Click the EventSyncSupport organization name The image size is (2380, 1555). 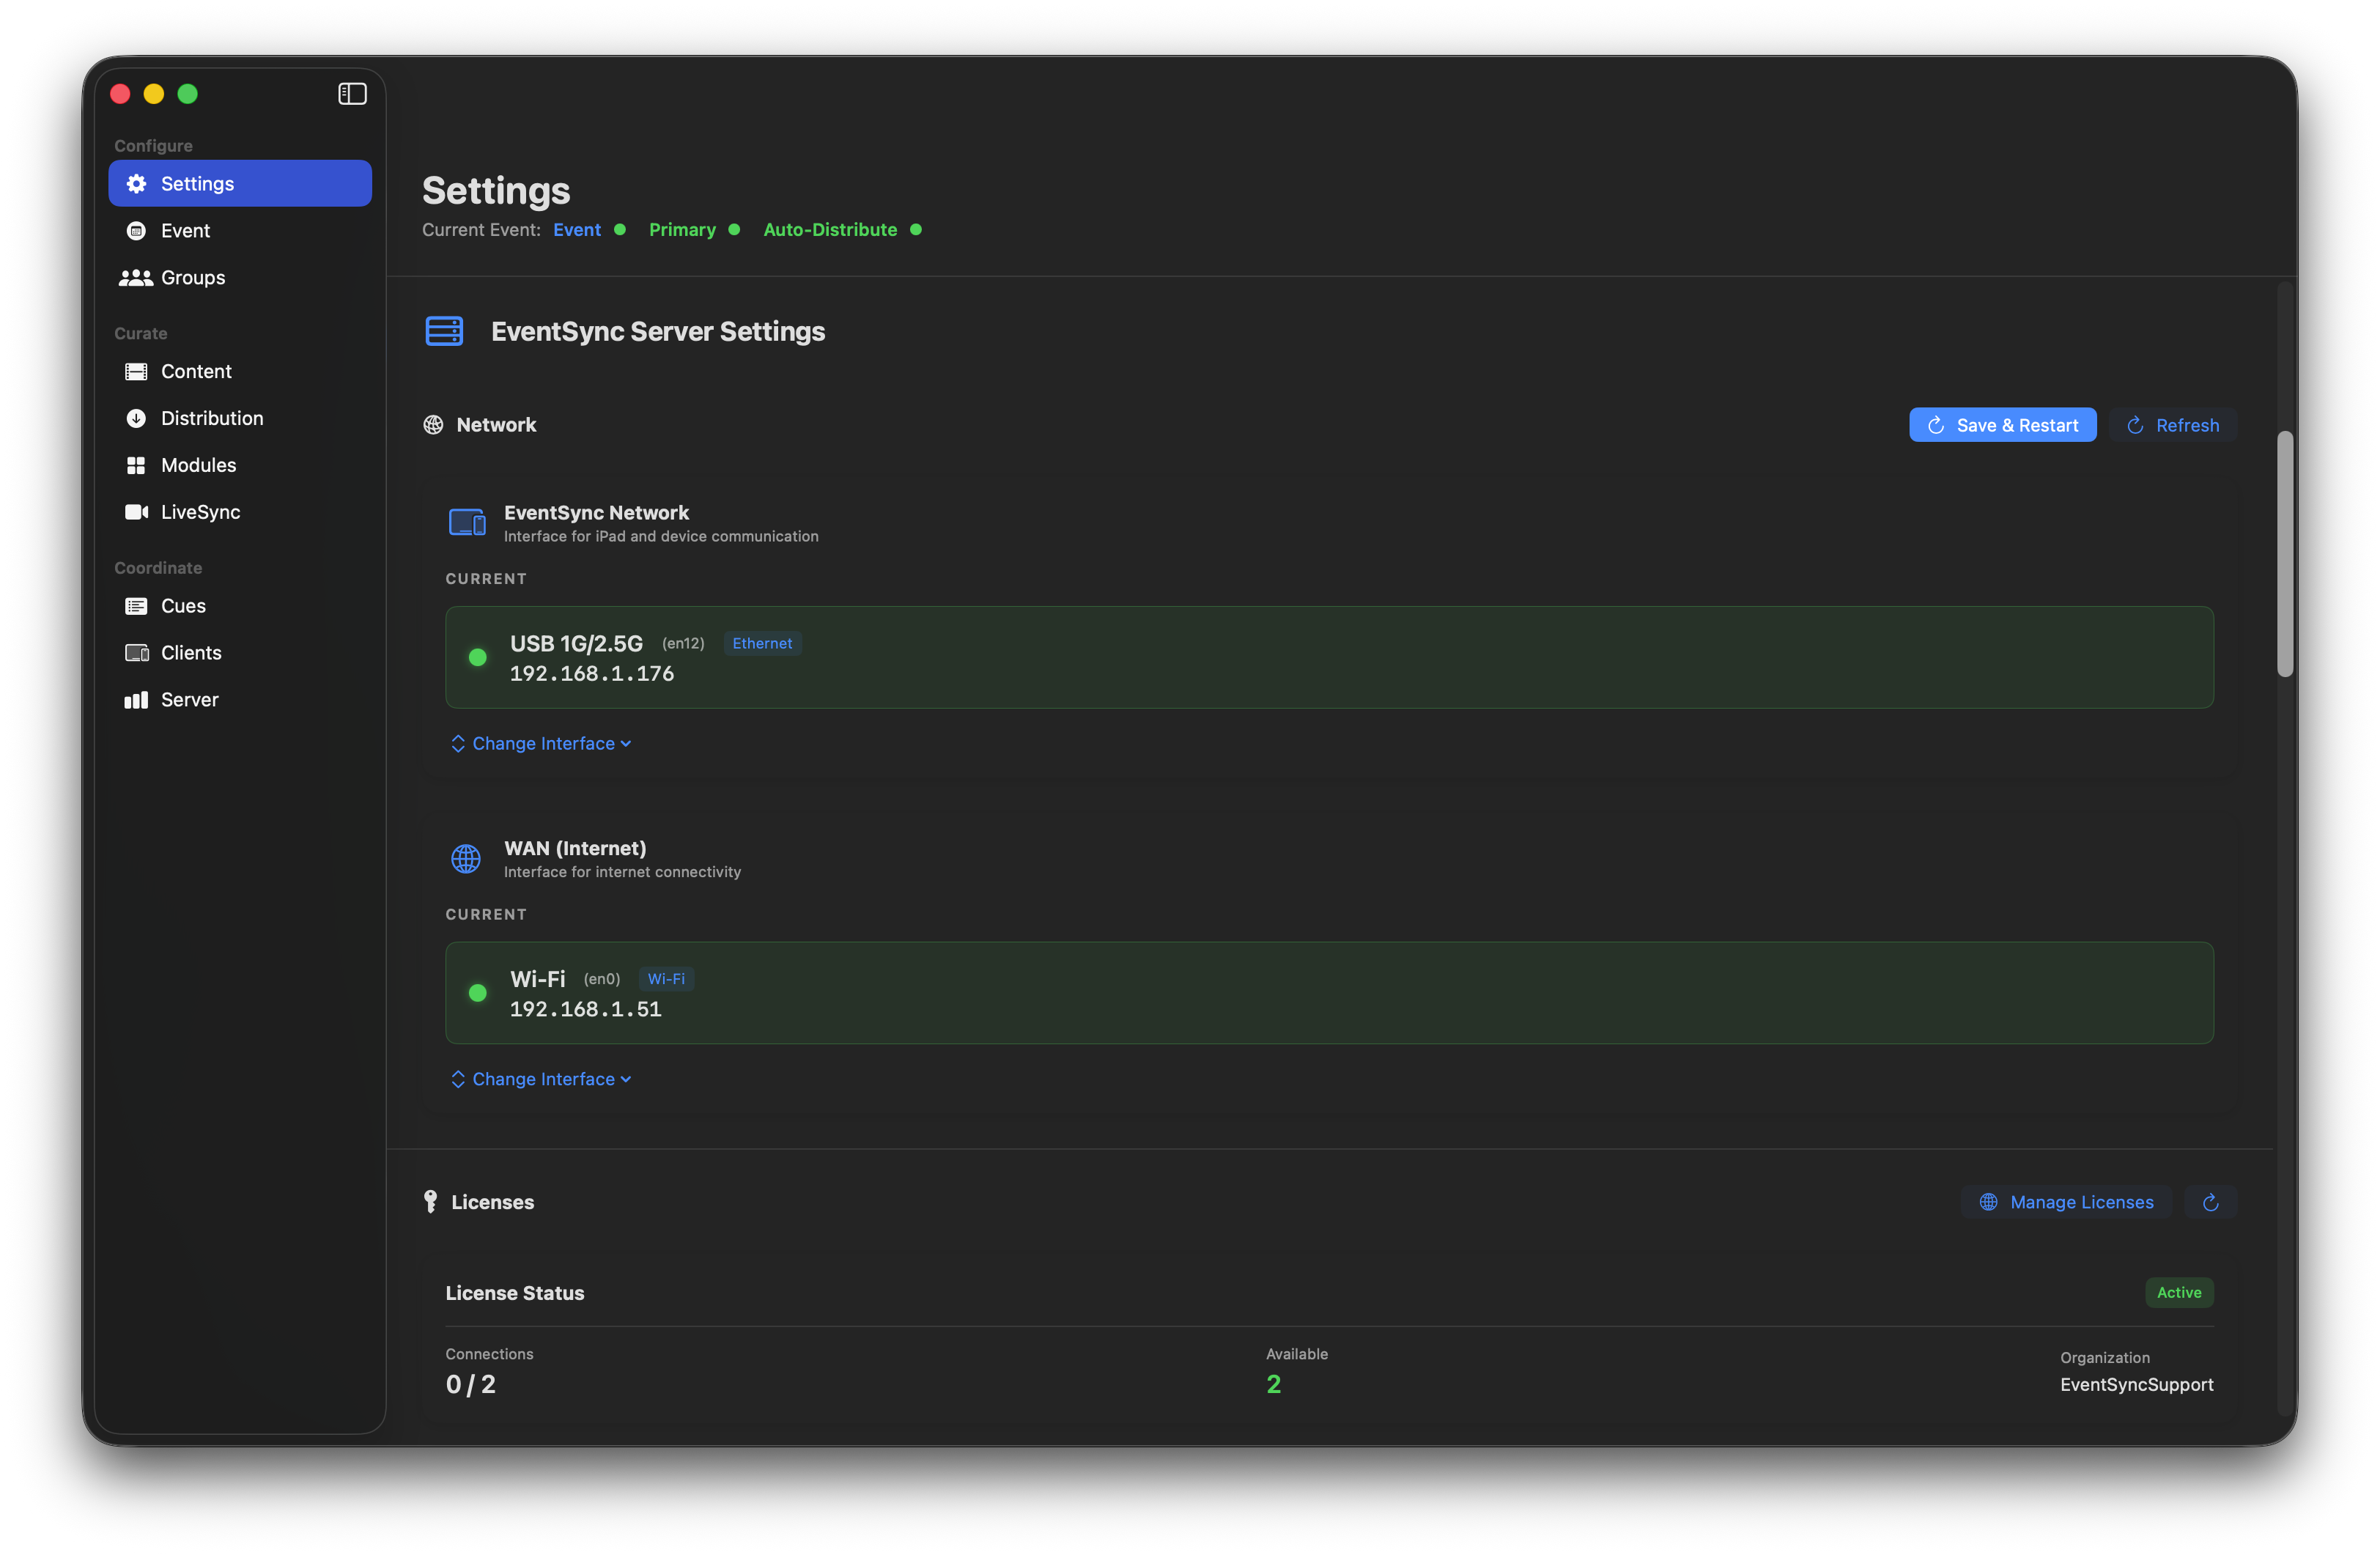[x=2136, y=1385]
